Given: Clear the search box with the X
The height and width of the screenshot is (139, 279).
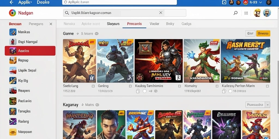Looking at the screenshot, I should (161, 13).
